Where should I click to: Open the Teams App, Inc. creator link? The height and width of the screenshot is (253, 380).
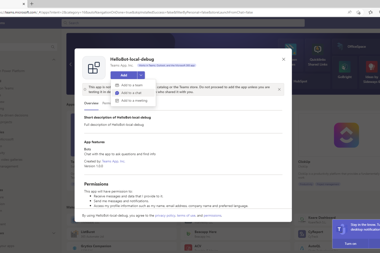tap(113, 161)
